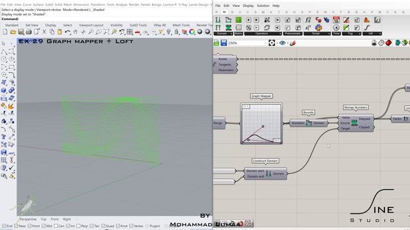Switch to SubD Tools toolbar tab

[138, 25]
